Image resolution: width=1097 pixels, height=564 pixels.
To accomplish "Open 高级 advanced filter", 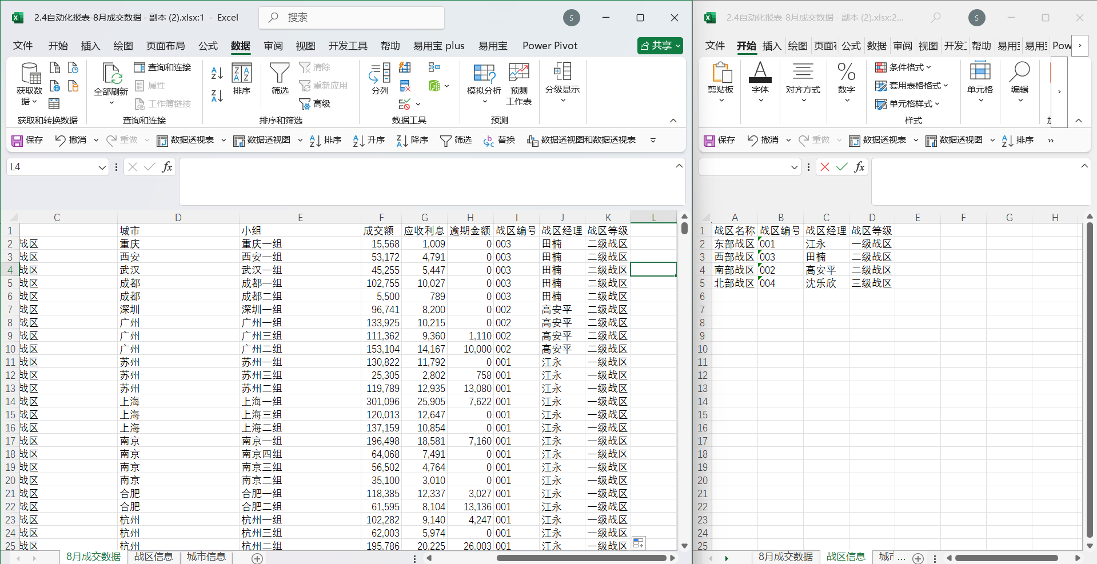I will 315,103.
